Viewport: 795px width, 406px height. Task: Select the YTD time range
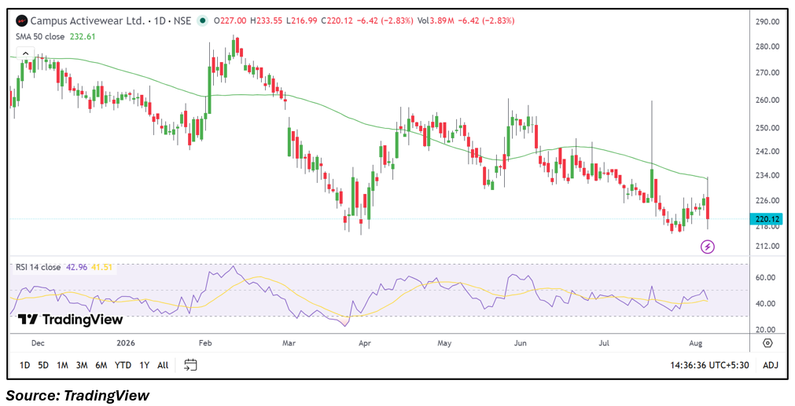[123, 365]
